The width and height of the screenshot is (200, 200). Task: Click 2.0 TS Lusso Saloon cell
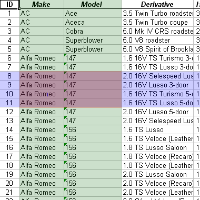(x=157, y=174)
